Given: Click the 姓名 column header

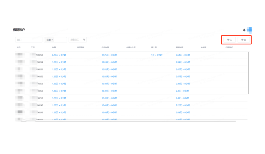Looking at the screenshot, I should 19,48.
